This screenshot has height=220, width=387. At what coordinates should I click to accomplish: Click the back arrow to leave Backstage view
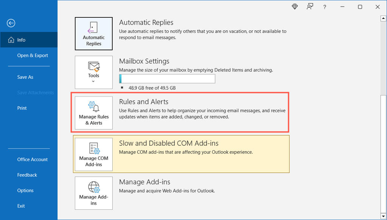[11, 23]
